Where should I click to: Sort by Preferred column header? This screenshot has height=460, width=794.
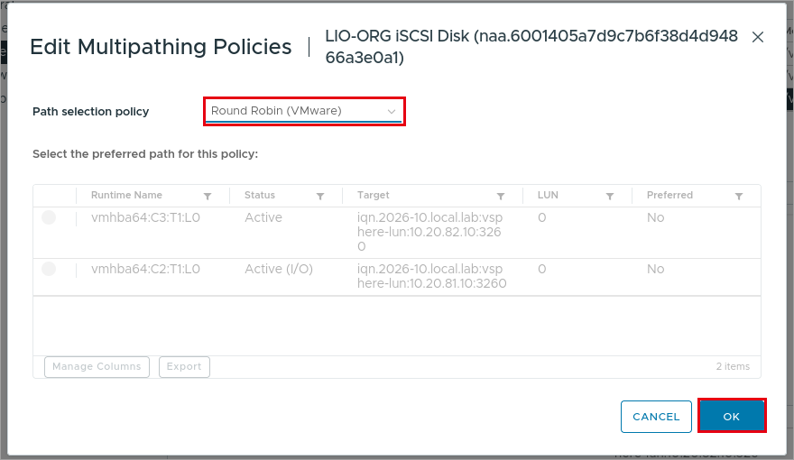pos(669,195)
